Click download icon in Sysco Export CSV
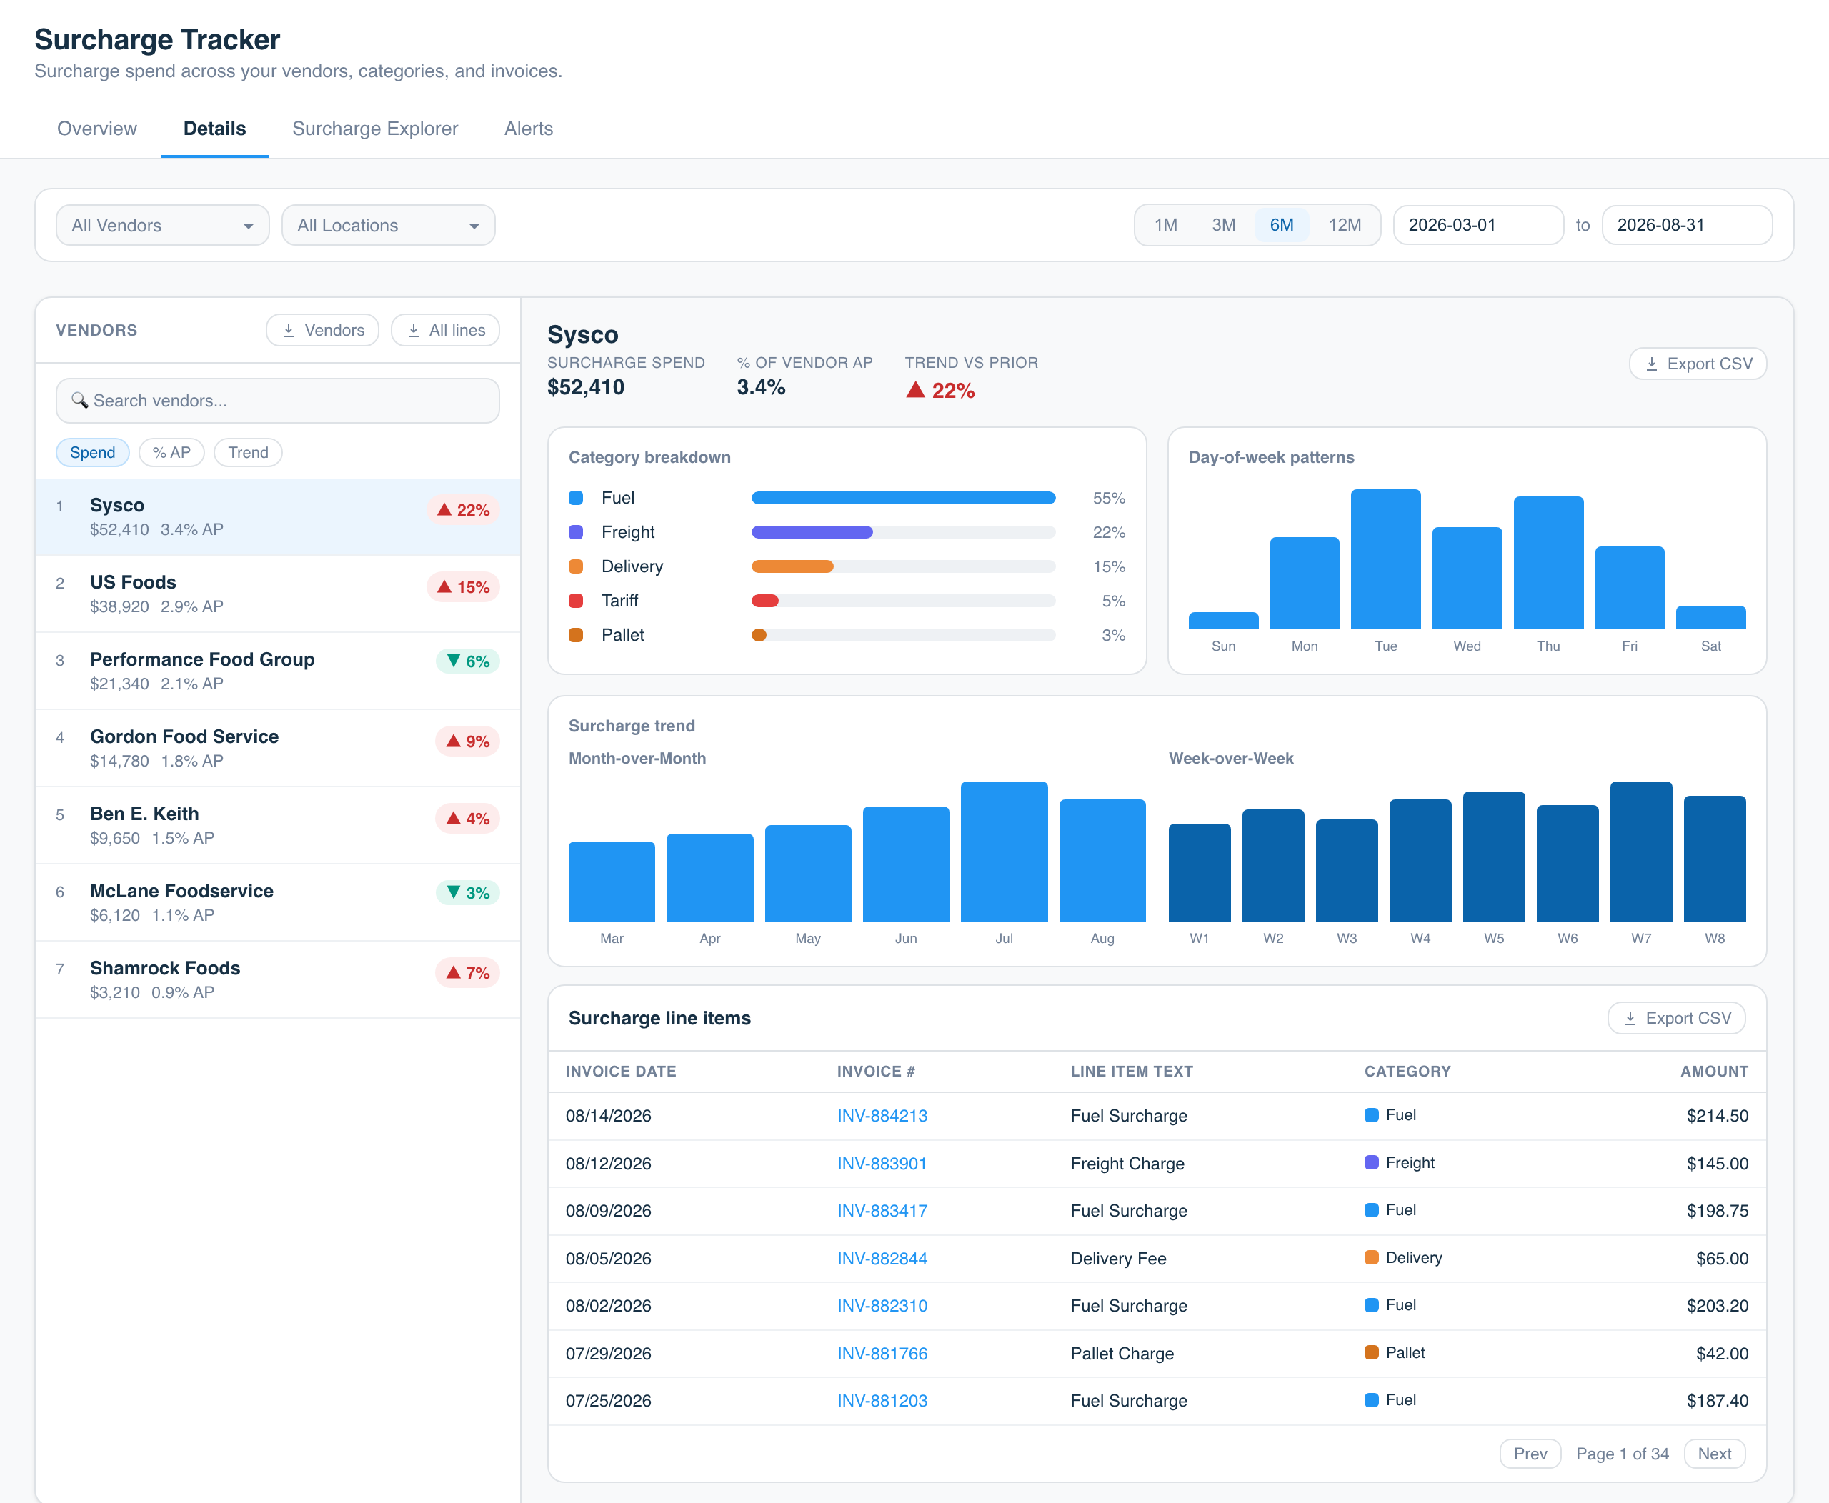Screen dimensions: 1829x1503 click(x=1652, y=364)
